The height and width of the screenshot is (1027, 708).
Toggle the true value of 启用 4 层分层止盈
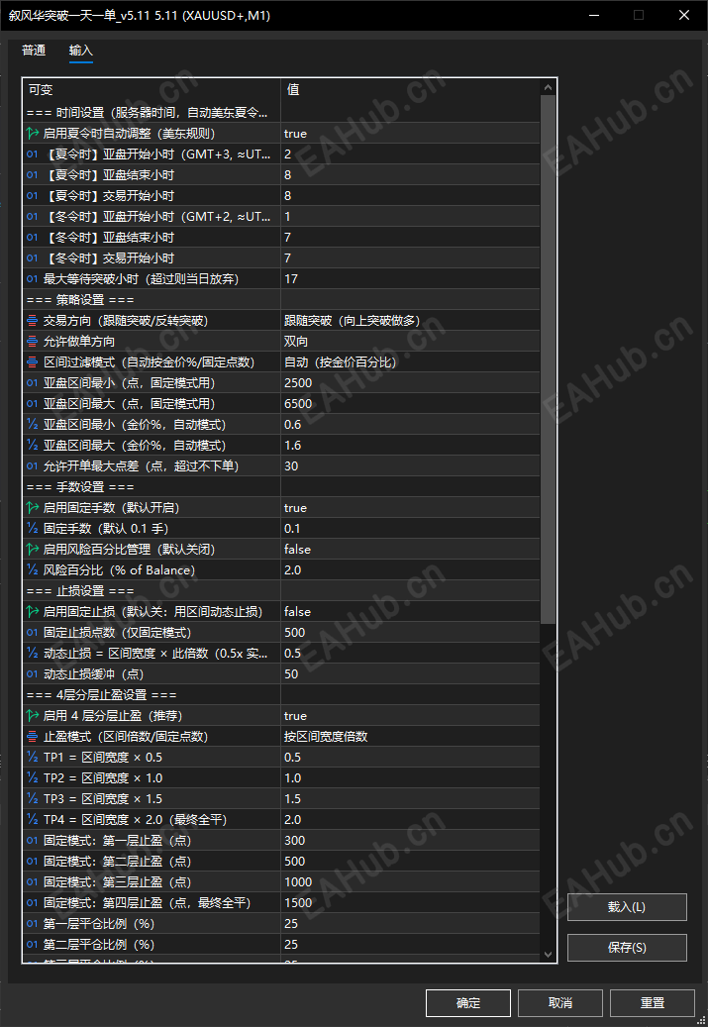tap(410, 716)
